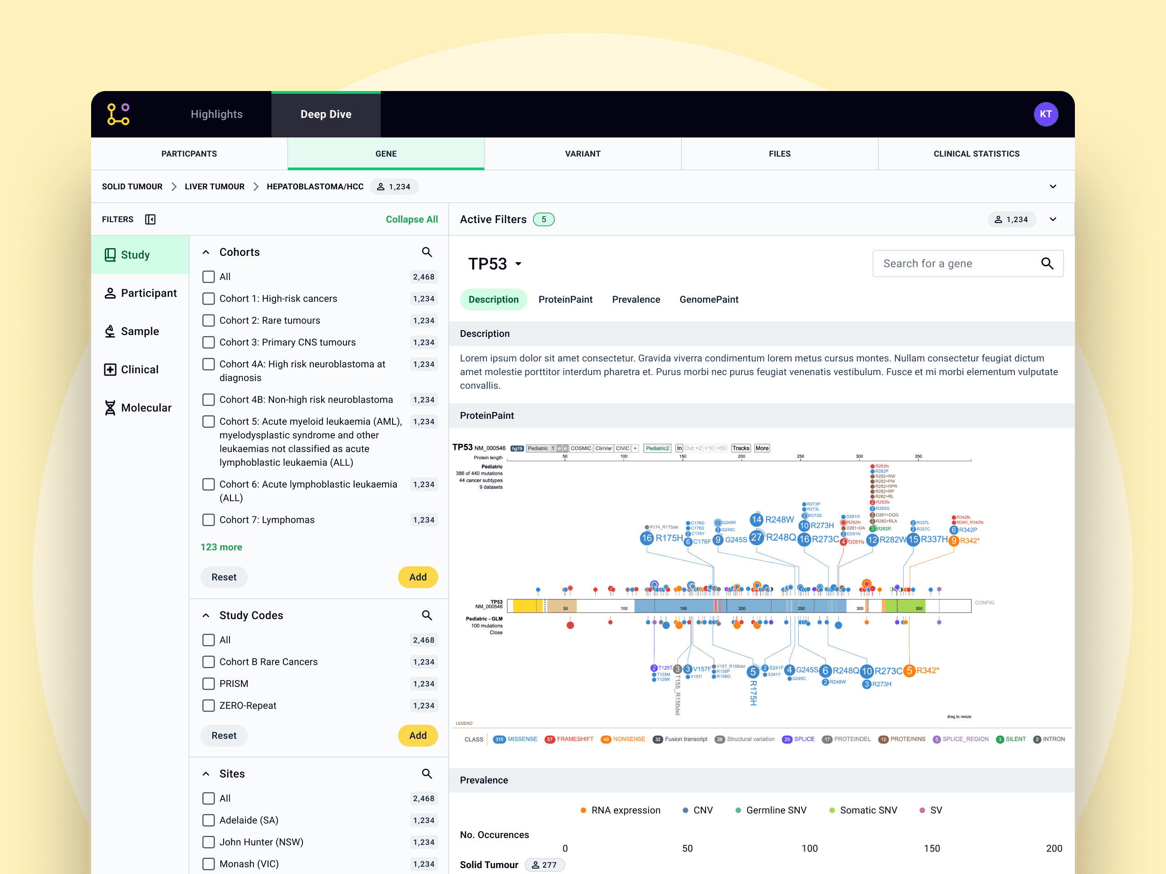The image size is (1166, 874).
Task: Show 123 more cohorts
Action: coord(221,547)
